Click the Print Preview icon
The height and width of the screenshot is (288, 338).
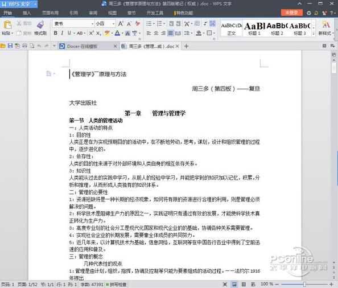tap(32, 46)
